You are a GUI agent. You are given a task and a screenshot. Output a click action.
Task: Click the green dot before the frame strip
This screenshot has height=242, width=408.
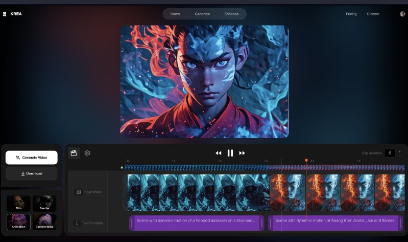click(122, 167)
